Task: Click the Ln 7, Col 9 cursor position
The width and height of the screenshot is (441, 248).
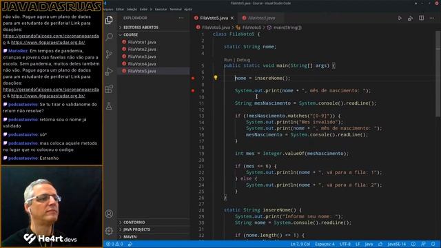Action: pos(300,244)
